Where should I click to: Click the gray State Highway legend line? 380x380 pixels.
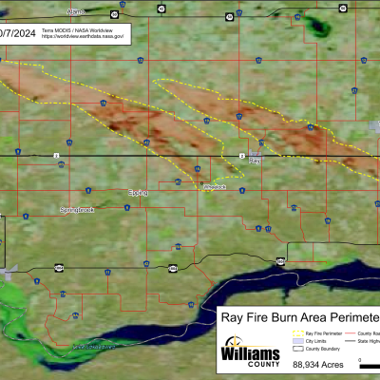pyautogui.click(x=350, y=341)
